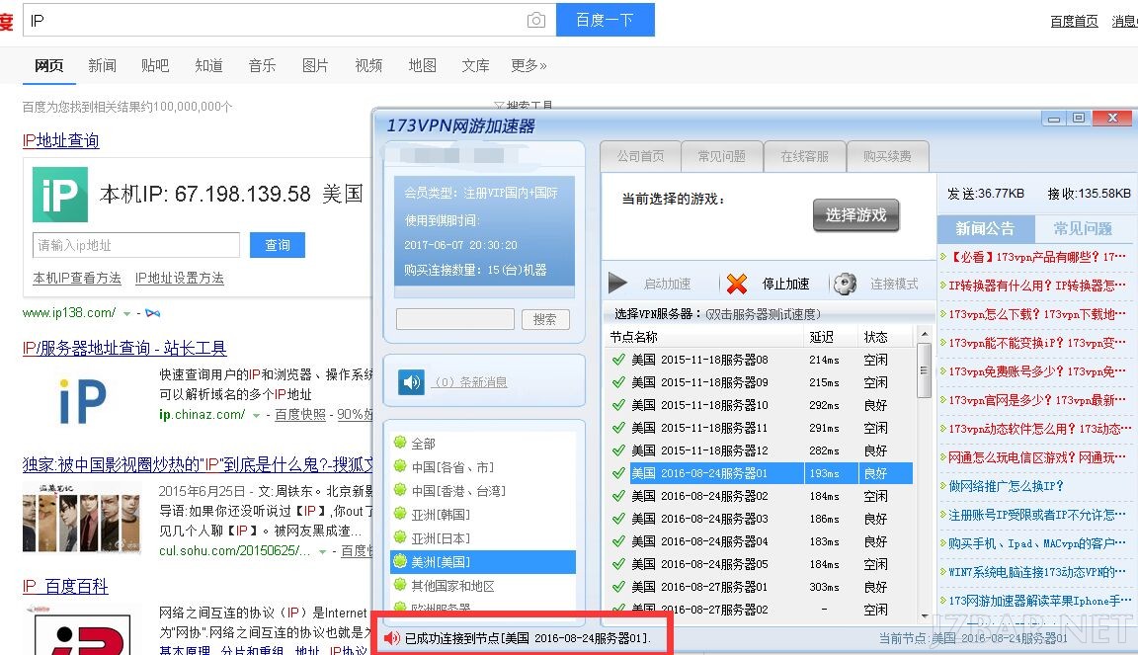Screen dimensions: 1138x655
Task: Expand the dropdown arrow after cul.sohu.com link
Action: click(x=322, y=552)
